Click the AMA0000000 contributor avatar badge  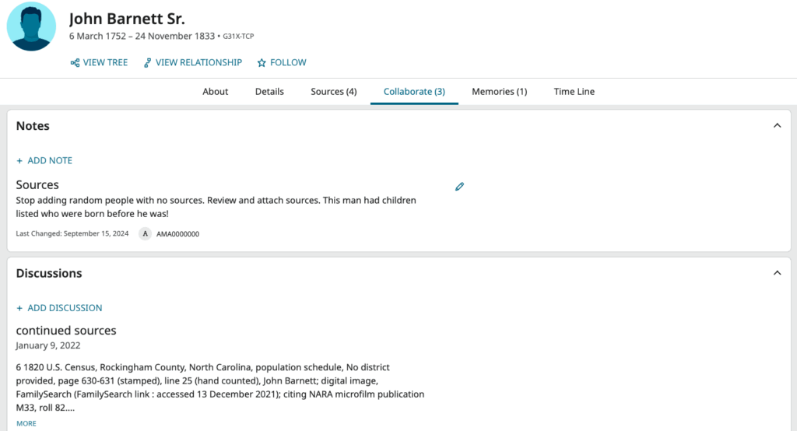pyautogui.click(x=145, y=234)
